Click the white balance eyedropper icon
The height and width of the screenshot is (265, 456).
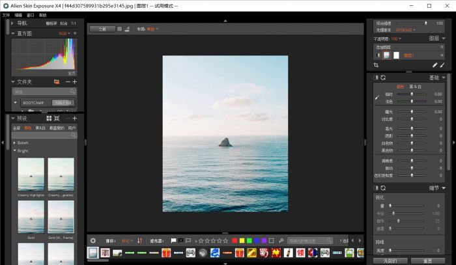click(x=376, y=98)
